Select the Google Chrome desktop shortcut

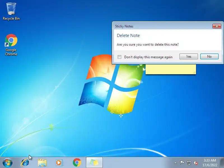[x=11, y=45]
